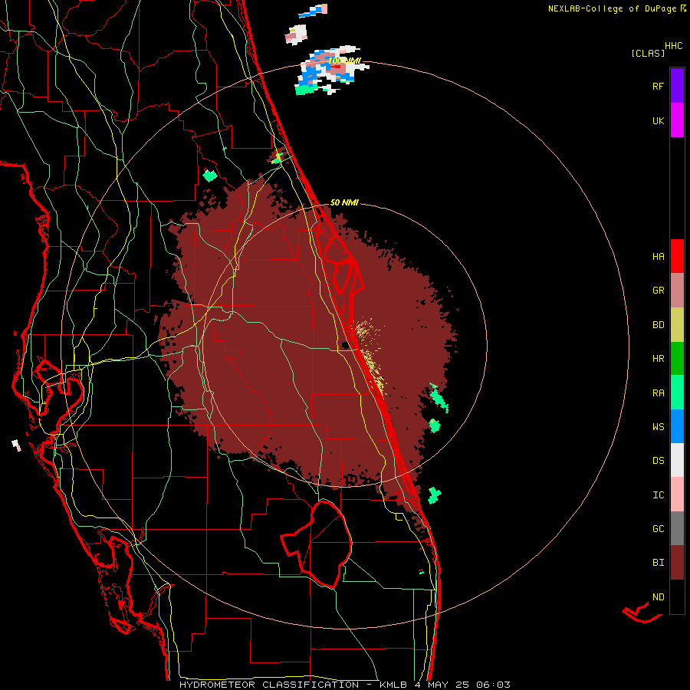Select the BI dark red swatch
Screen dimensions: 690x690
tap(677, 563)
